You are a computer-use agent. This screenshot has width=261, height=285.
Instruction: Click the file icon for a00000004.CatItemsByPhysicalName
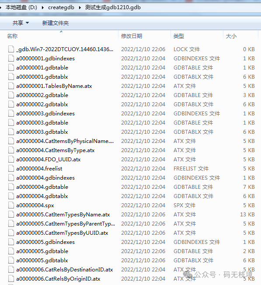[11, 141]
